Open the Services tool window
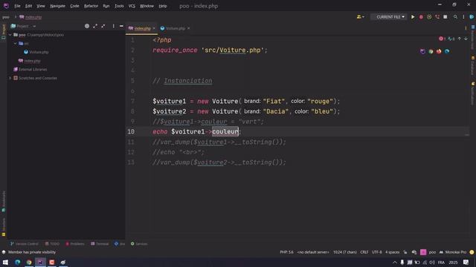 pyautogui.click(x=139, y=244)
